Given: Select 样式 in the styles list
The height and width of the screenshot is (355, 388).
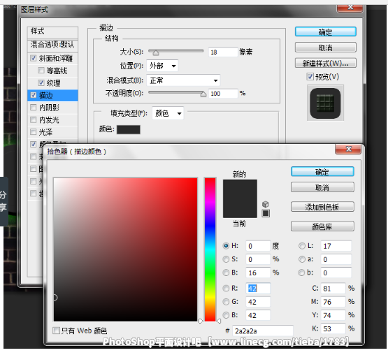Looking at the screenshot, I should point(52,31).
